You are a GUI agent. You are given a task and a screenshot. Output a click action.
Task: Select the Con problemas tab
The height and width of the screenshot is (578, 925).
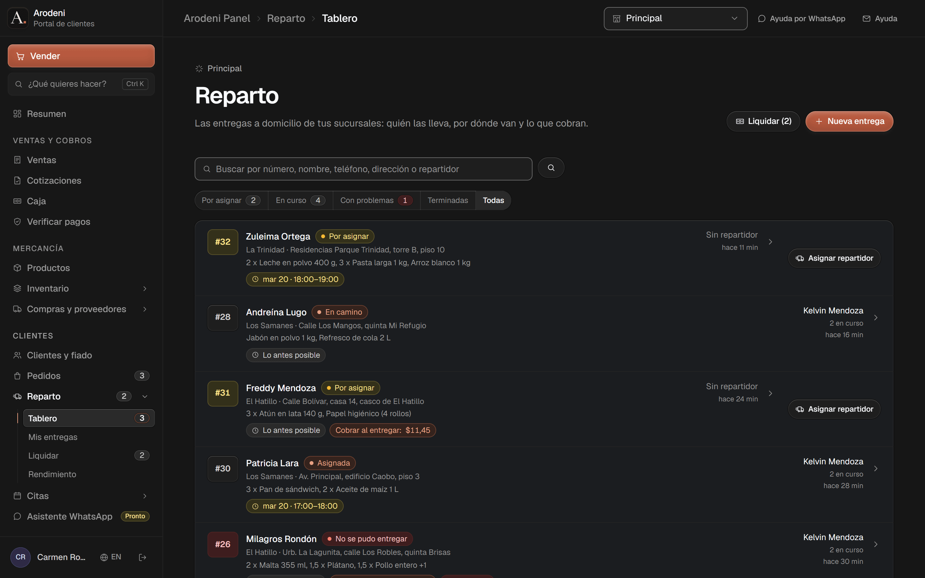tap(376, 200)
